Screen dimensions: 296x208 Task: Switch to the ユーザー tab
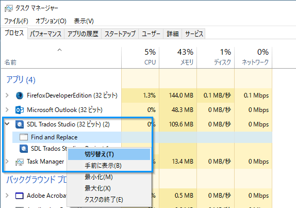point(151,34)
